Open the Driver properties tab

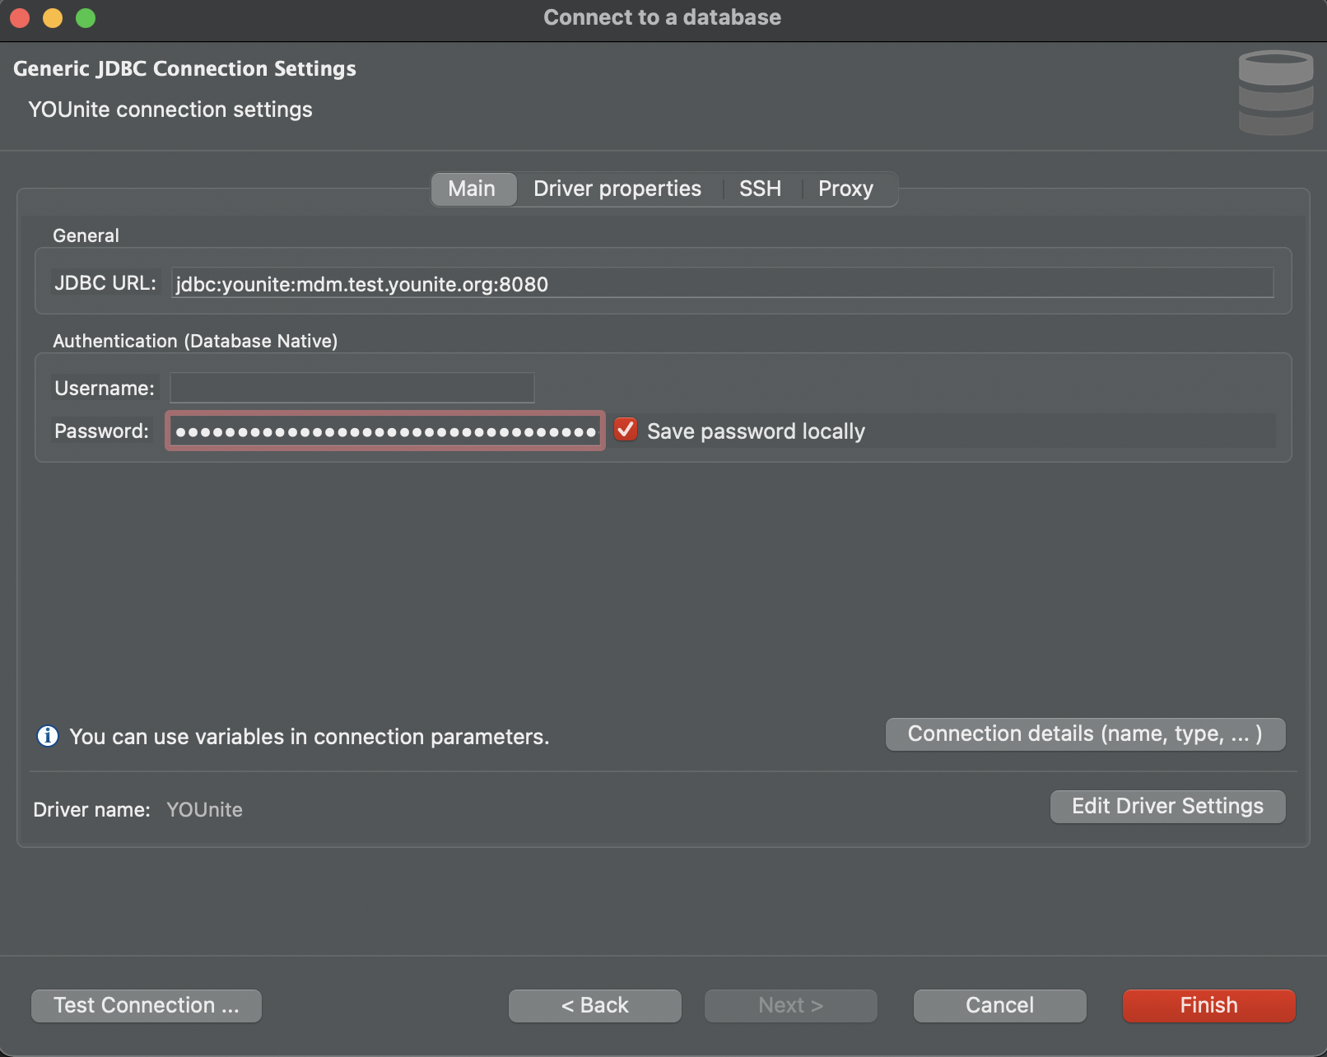(617, 189)
